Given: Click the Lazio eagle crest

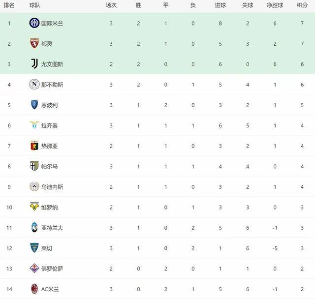Looking at the screenshot, I should [x=34, y=125].
